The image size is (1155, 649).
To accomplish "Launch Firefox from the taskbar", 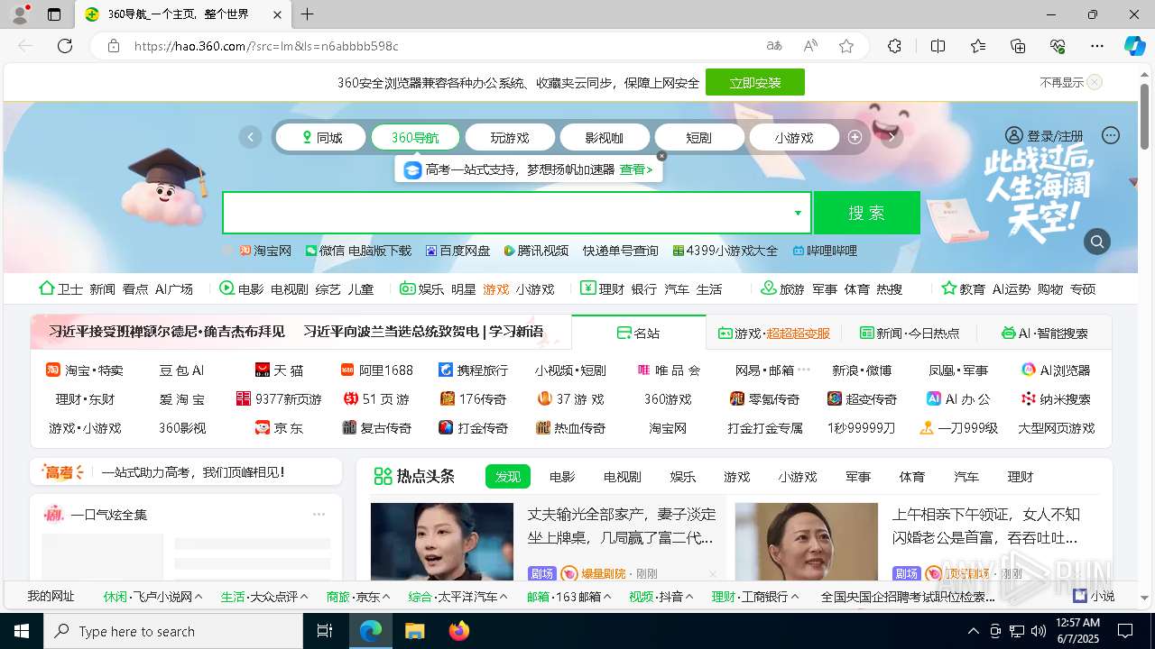I will 459,631.
